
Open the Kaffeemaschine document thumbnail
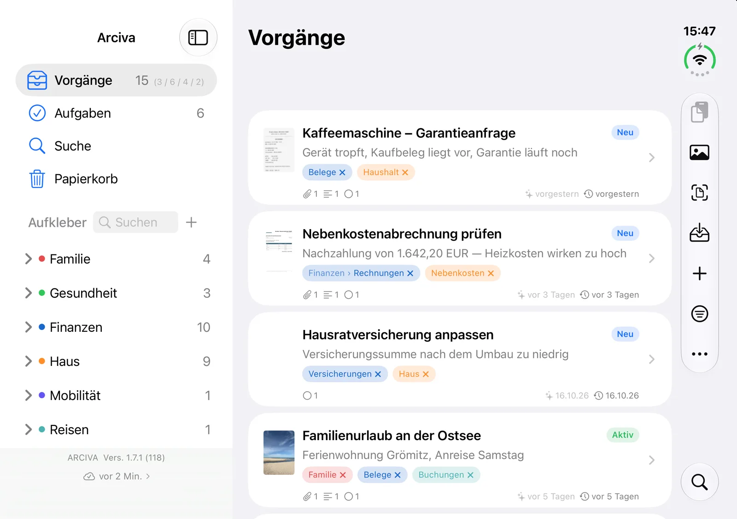279,150
